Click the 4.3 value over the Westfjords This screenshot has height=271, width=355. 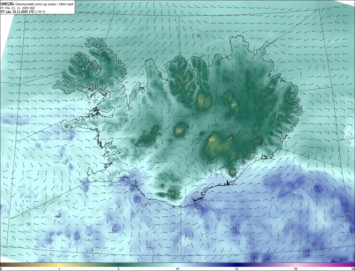click(85, 69)
